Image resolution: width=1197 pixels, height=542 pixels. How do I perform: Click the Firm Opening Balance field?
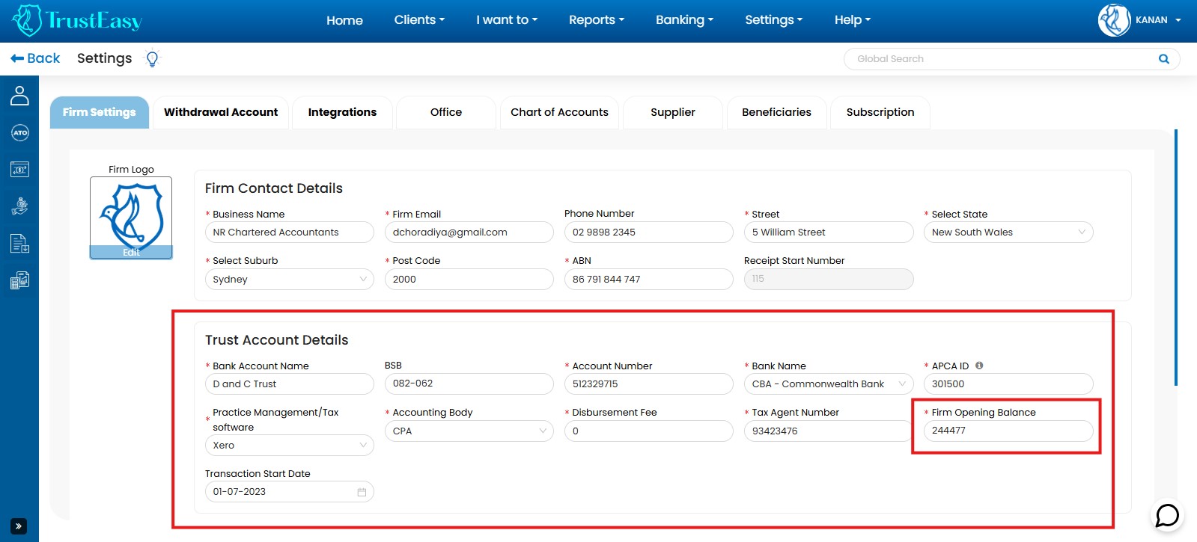coord(1008,431)
